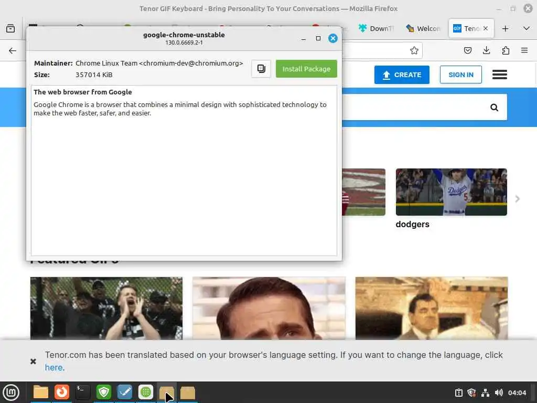Click the green shield taskbar app
This screenshot has width=537, height=403.
pos(104,393)
